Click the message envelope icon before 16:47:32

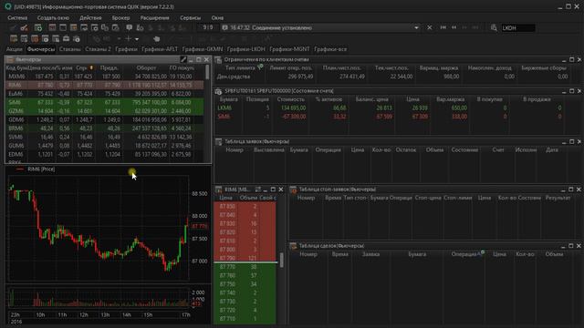[225, 27]
